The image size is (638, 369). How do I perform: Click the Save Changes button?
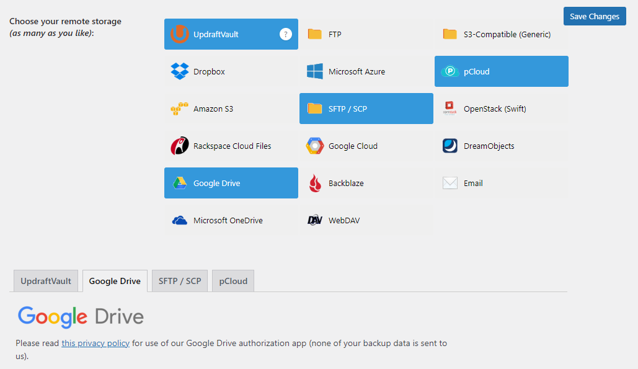(595, 16)
